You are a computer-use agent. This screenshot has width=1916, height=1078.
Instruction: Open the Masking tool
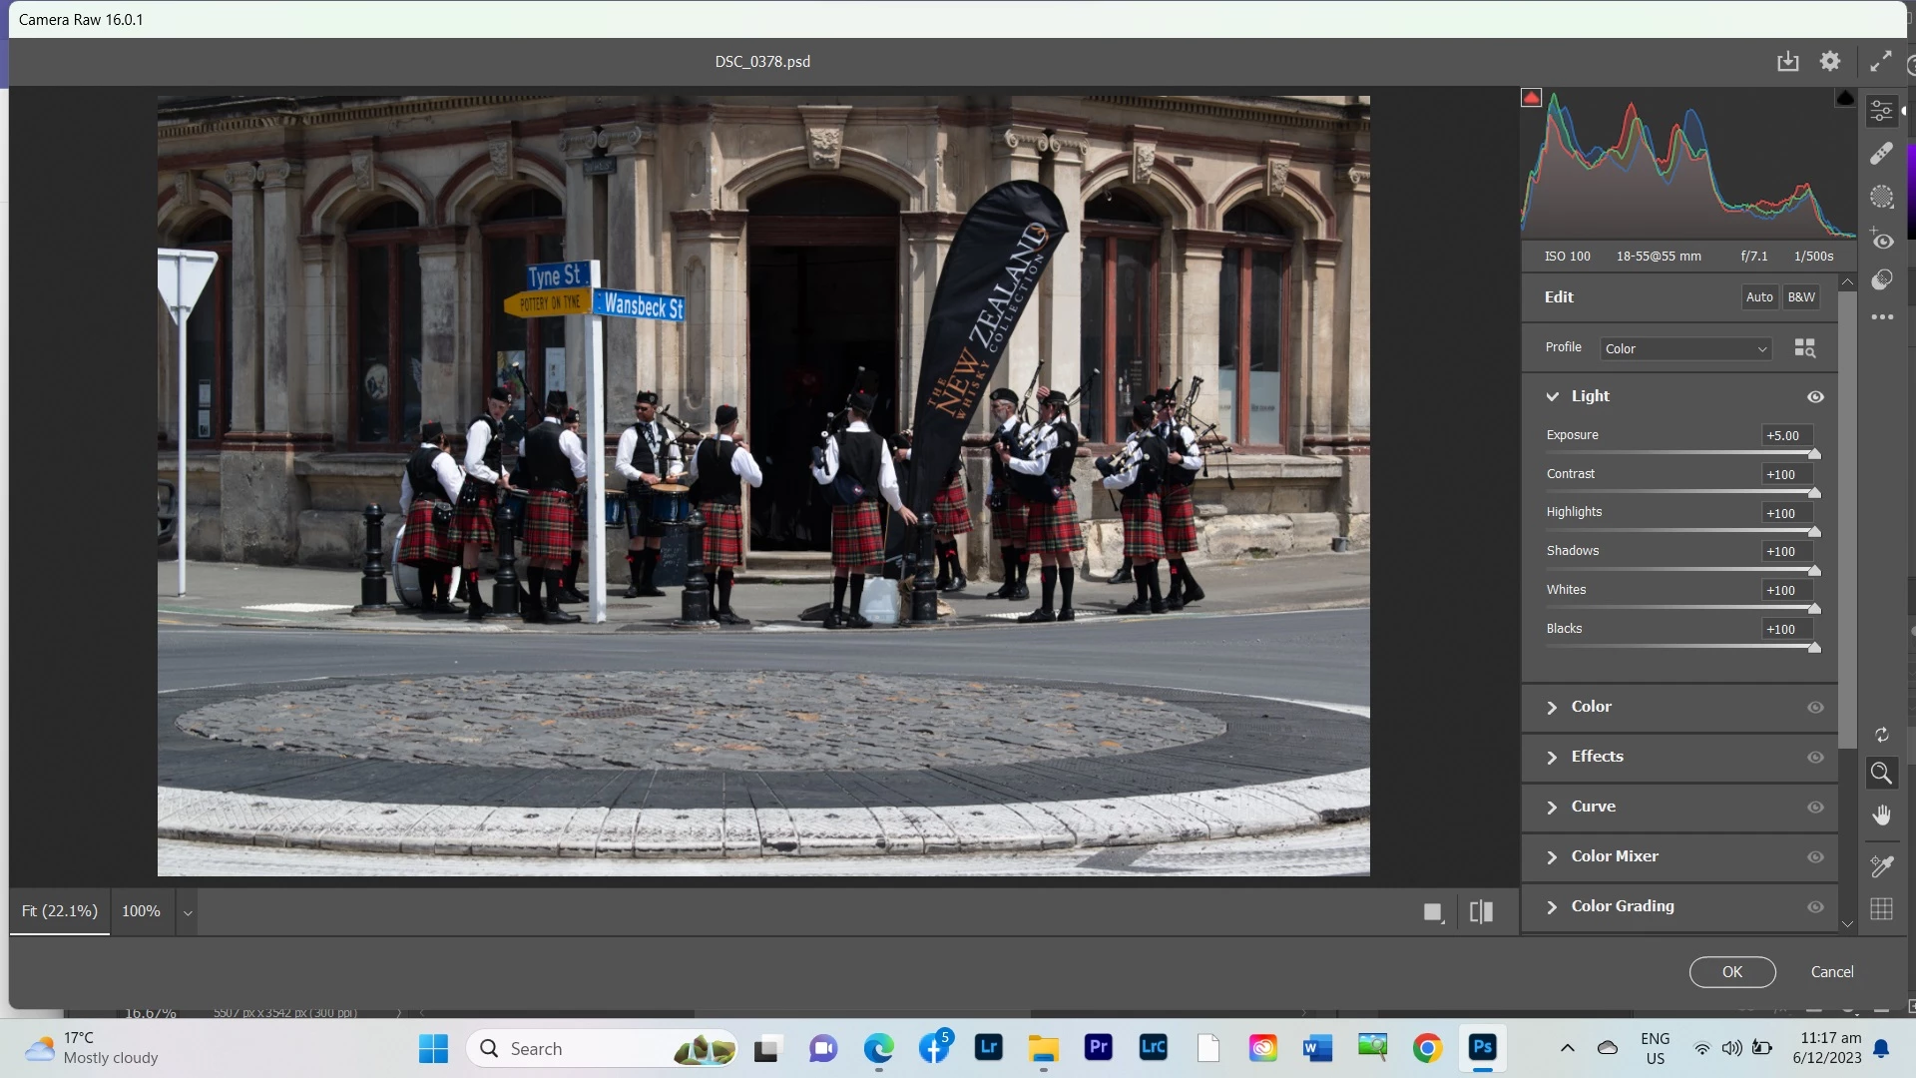tap(1881, 197)
